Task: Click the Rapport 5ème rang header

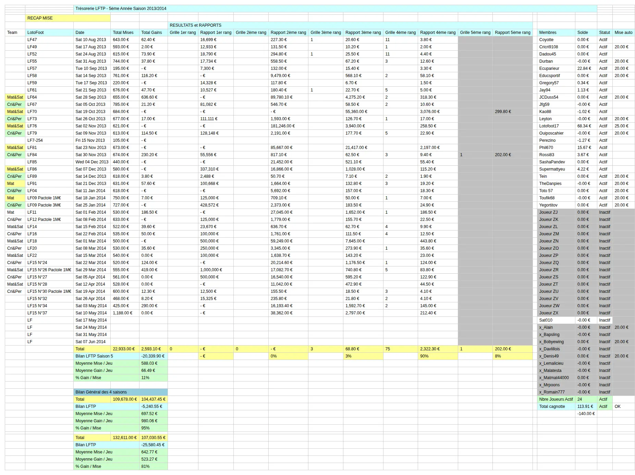Action: tap(513, 33)
